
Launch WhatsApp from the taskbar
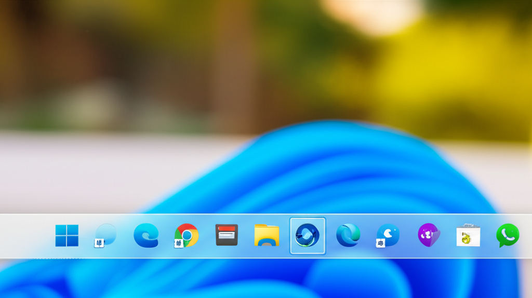[508, 235]
